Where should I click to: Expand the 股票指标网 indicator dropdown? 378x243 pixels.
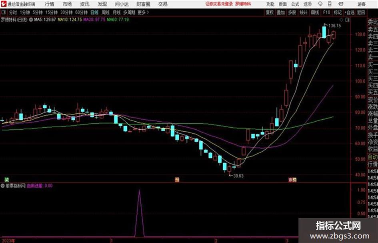click(x=3, y=186)
